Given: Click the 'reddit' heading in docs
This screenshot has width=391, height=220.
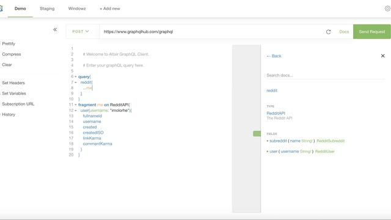Looking at the screenshot, I should 272,90.
